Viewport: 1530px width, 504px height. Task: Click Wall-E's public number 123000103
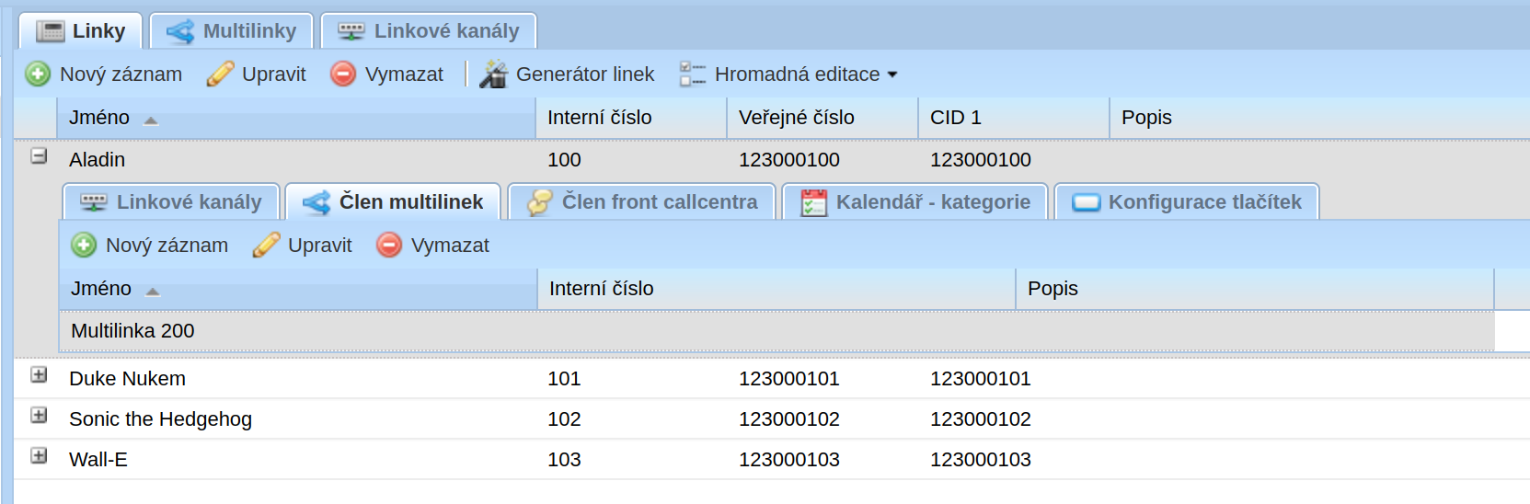point(789,460)
